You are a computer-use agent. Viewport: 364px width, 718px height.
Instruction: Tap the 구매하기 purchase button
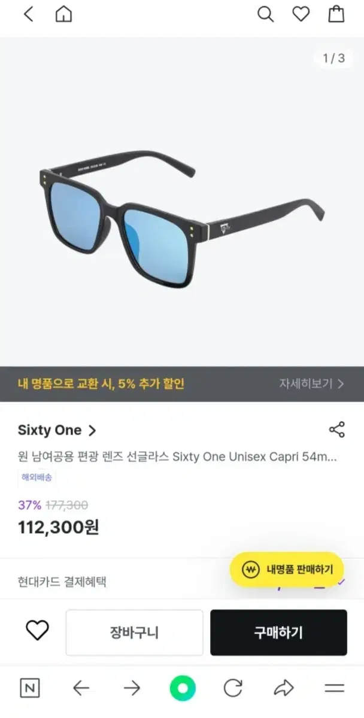tap(278, 632)
